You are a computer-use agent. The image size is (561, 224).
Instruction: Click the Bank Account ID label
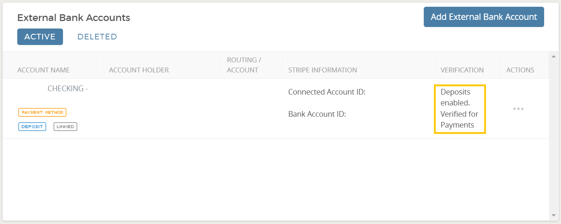pyautogui.click(x=317, y=114)
